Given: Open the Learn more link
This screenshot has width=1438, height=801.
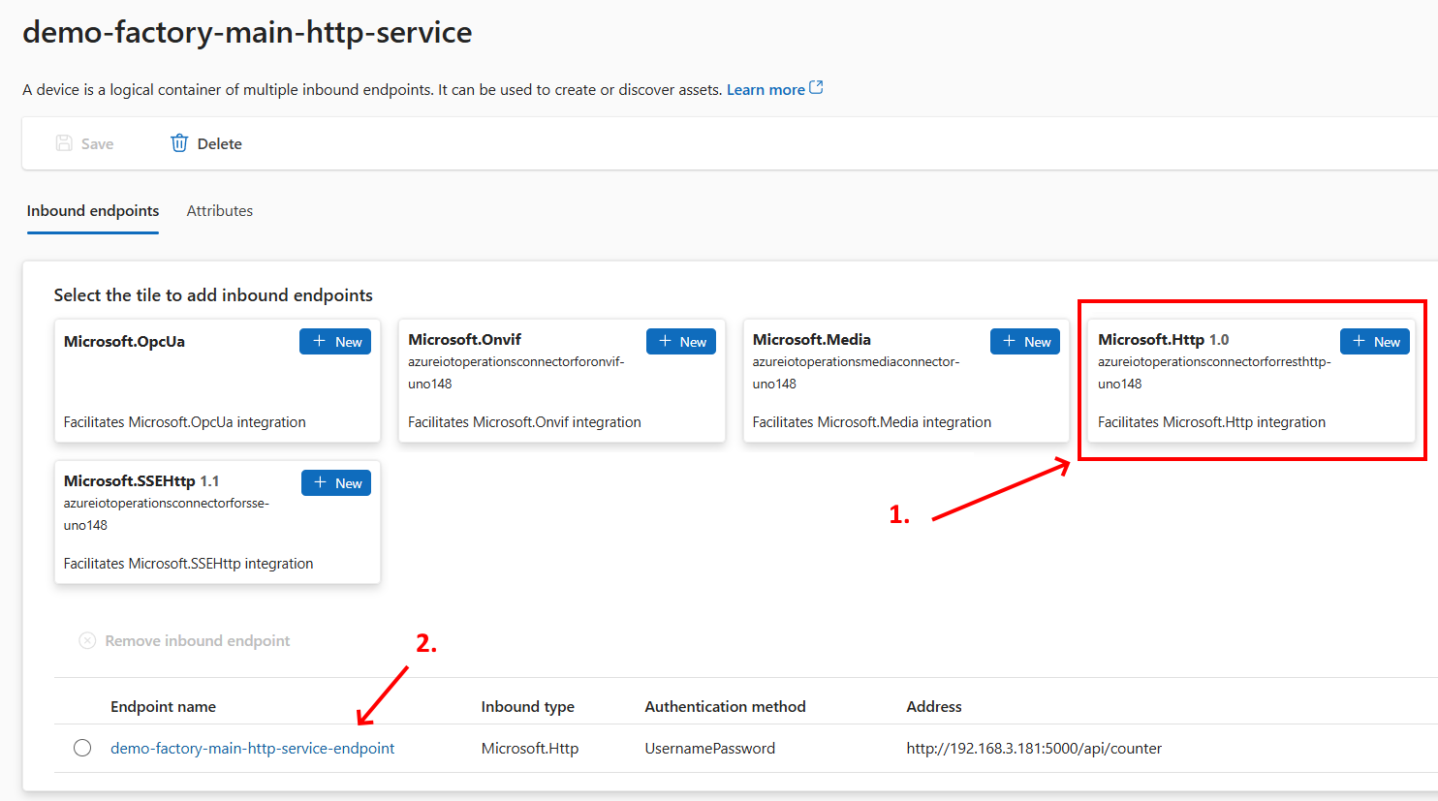Looking at the screenshot, I should [765, 89].
